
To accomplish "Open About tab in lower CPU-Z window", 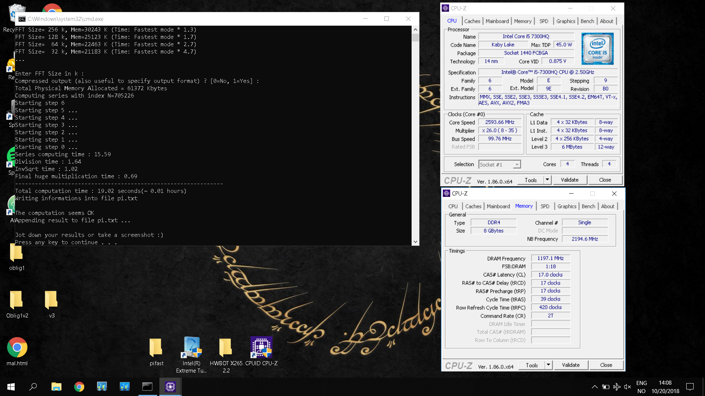I will (x=608, y=206).
